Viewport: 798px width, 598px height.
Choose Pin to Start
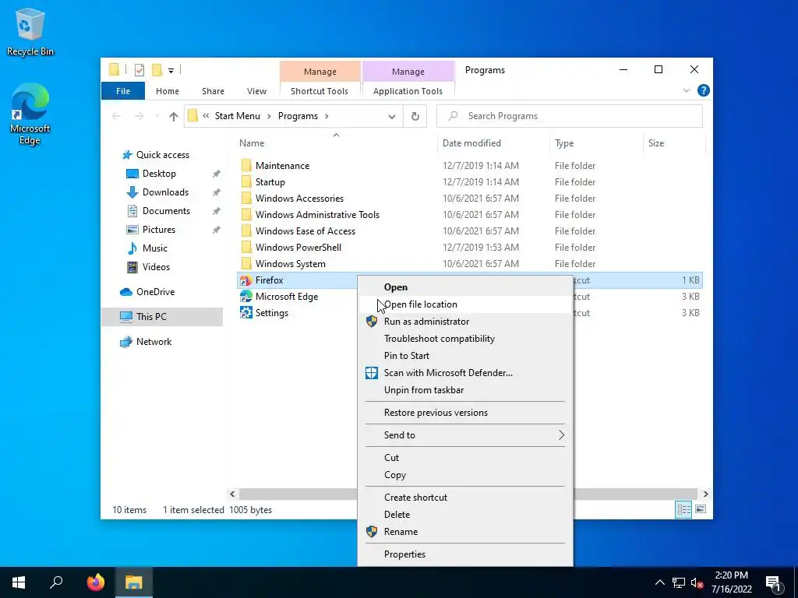coord(465,356)
